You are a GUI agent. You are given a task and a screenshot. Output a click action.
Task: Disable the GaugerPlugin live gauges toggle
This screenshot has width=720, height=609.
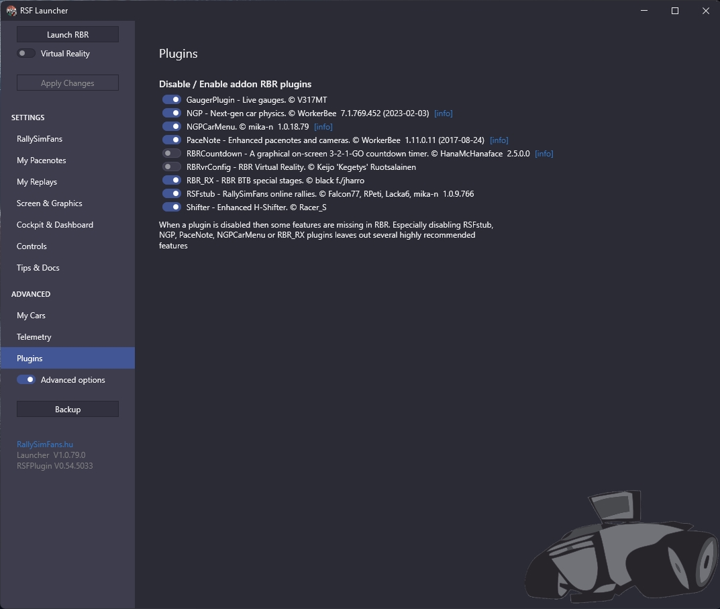[x=172, y=100]
